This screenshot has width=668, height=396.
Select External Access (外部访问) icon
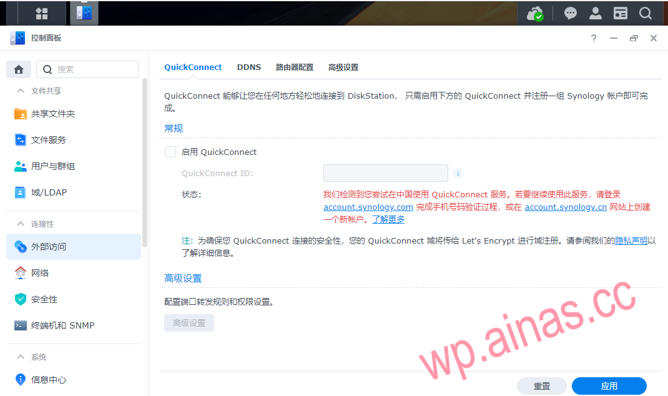(21, 247)
